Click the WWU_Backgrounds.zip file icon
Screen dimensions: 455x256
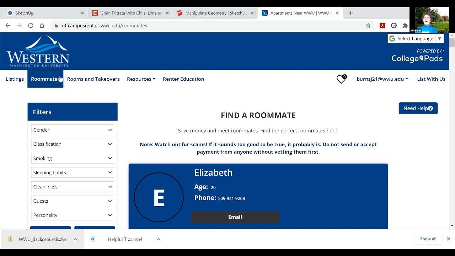click(10, 239)
